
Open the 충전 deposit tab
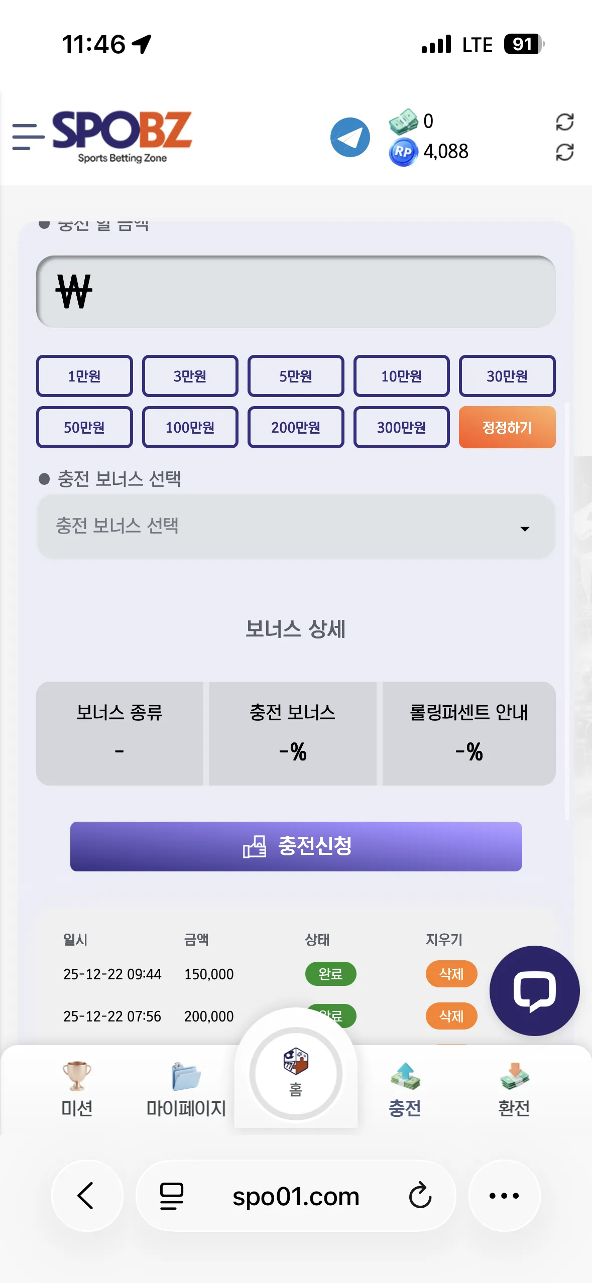[405, 1089]
